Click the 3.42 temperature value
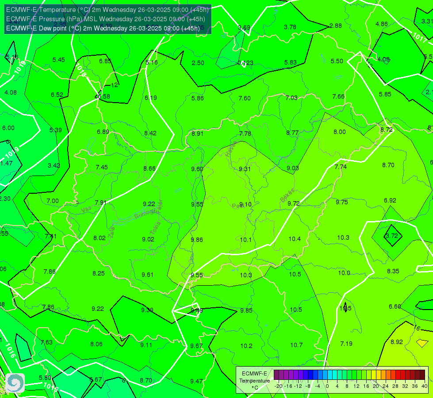433x398 pixels. tap(54, 165)
